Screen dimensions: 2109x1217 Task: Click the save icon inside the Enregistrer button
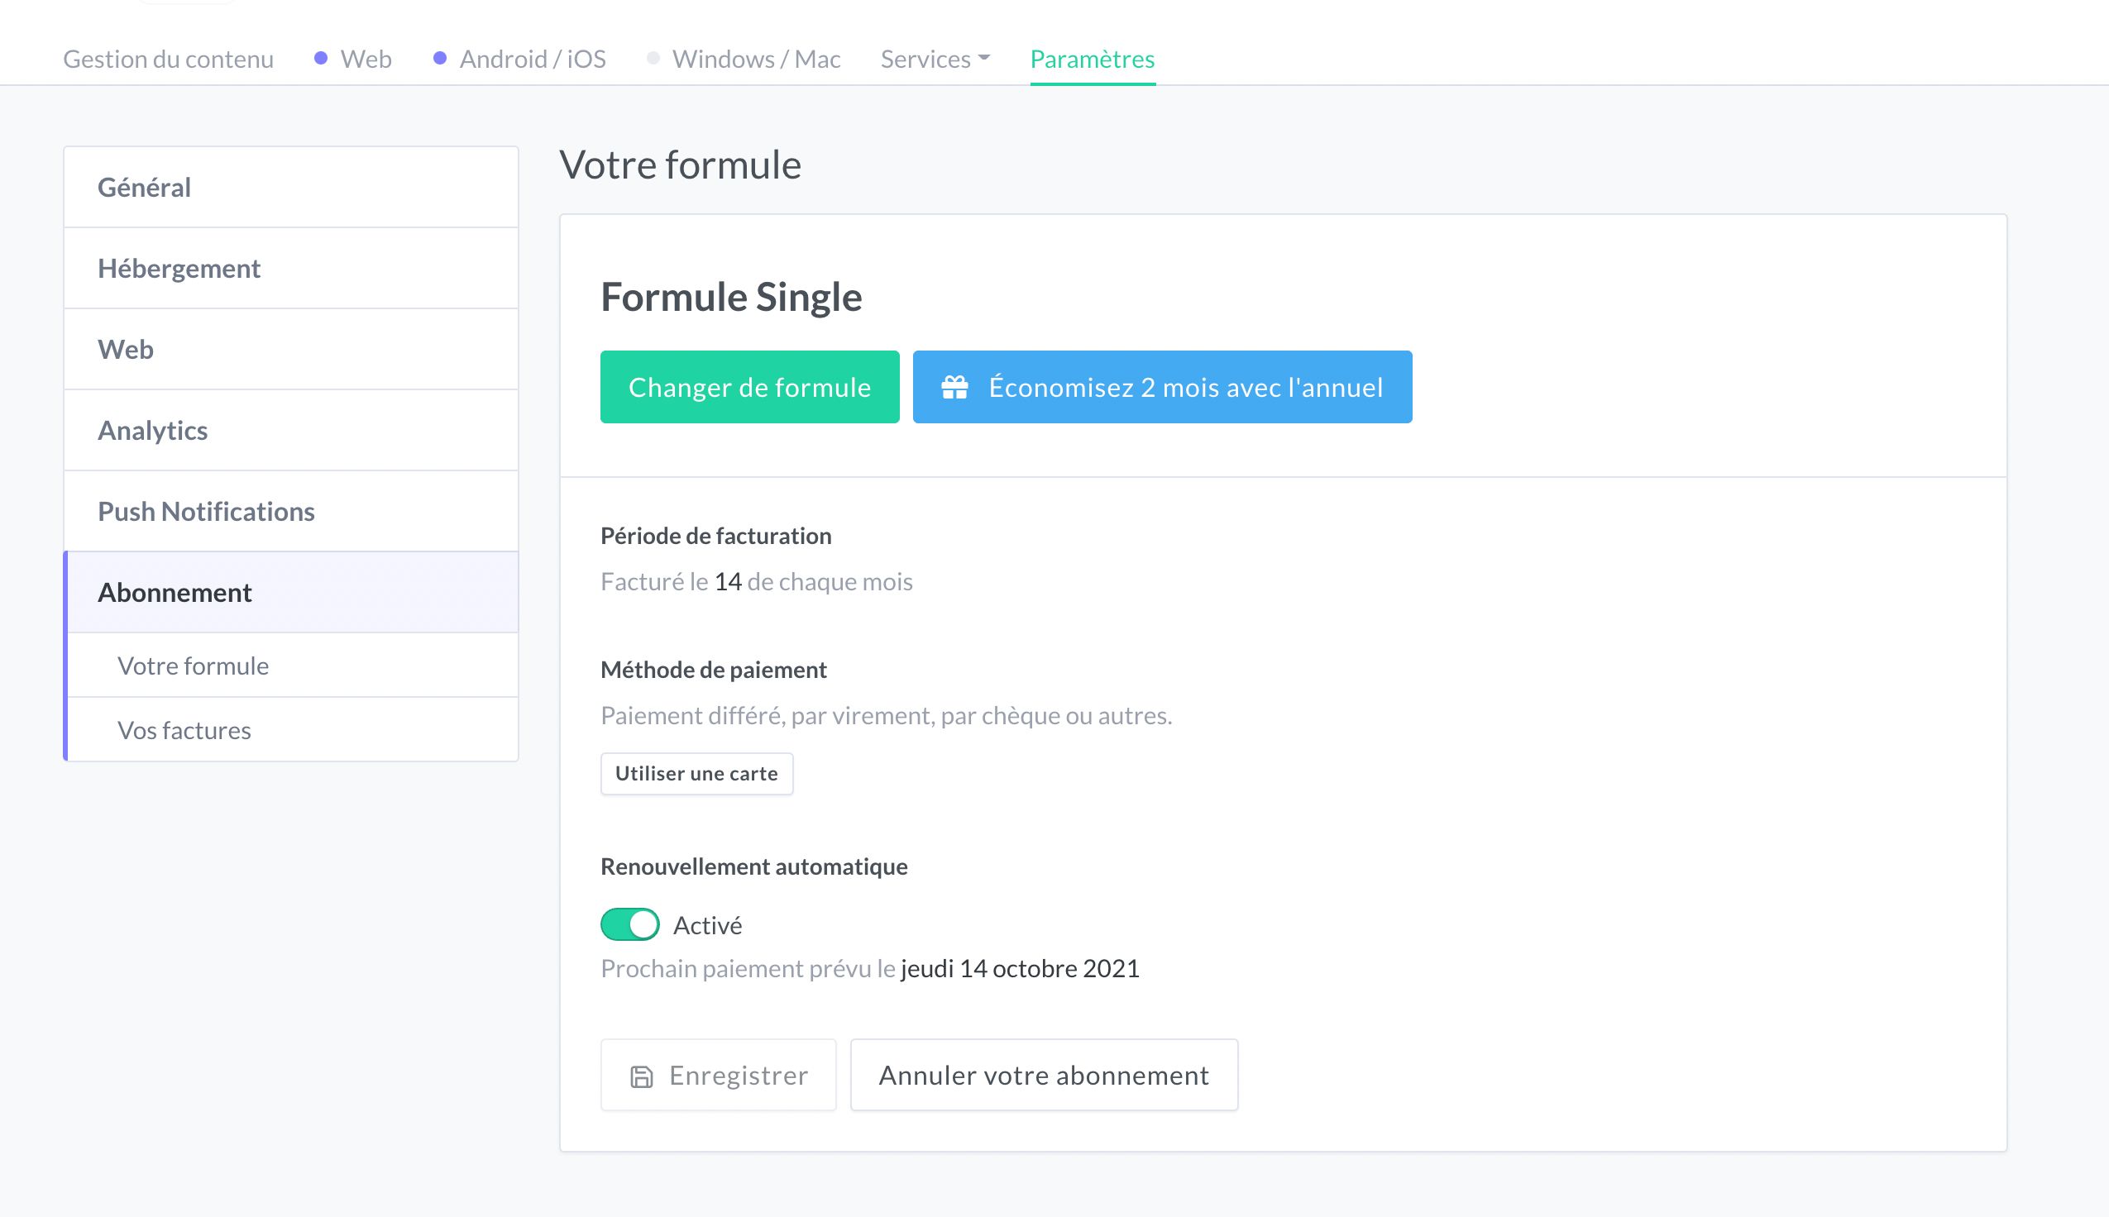click(x=640, y=1075)
